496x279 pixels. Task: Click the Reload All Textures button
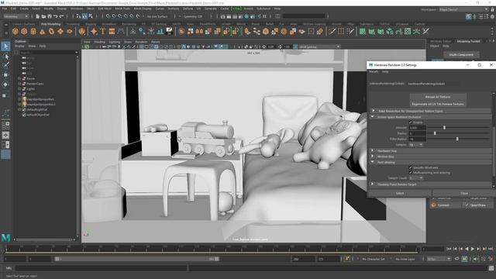click(438, 97)
